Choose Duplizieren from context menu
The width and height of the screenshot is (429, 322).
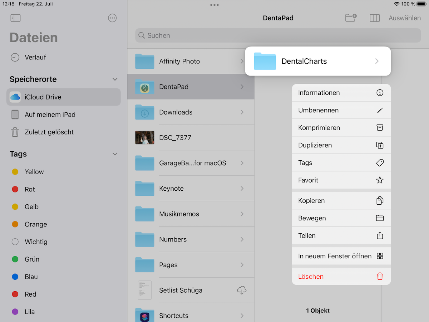tap(341, 145)
